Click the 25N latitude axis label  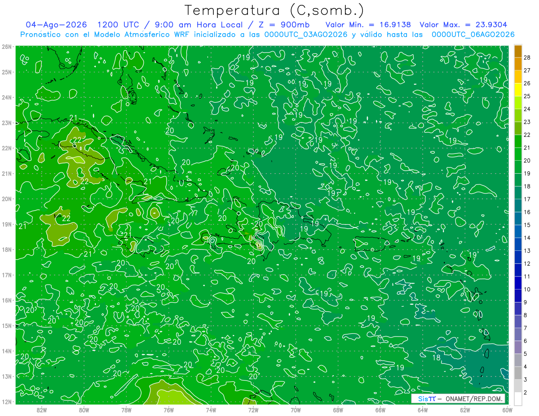pos(7,72)
